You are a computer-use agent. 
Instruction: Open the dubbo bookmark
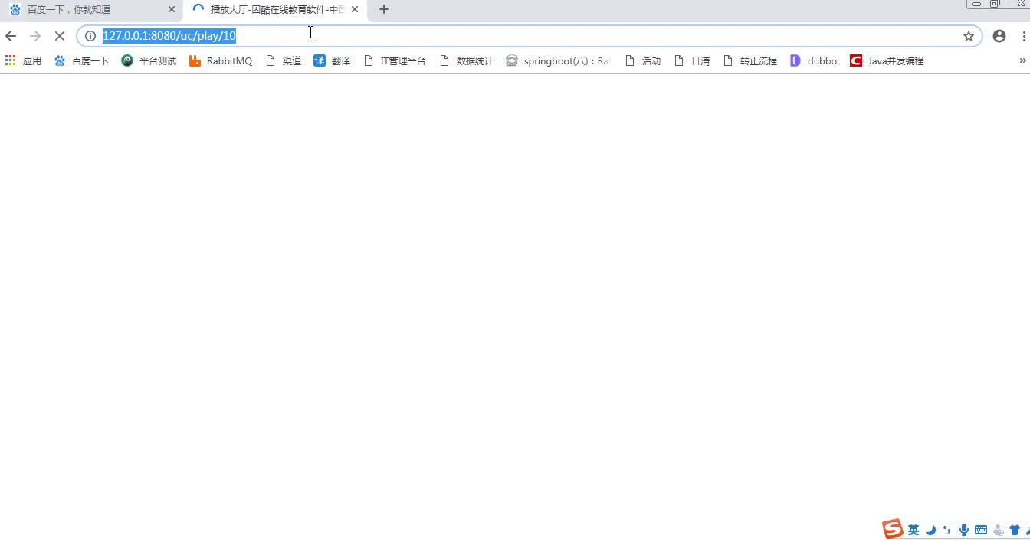point(814,60)
